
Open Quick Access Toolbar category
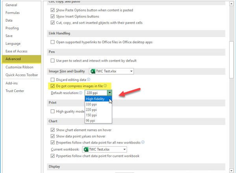(x=22, y=75)
